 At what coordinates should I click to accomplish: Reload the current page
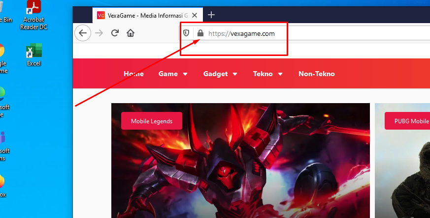click(115, 33)
